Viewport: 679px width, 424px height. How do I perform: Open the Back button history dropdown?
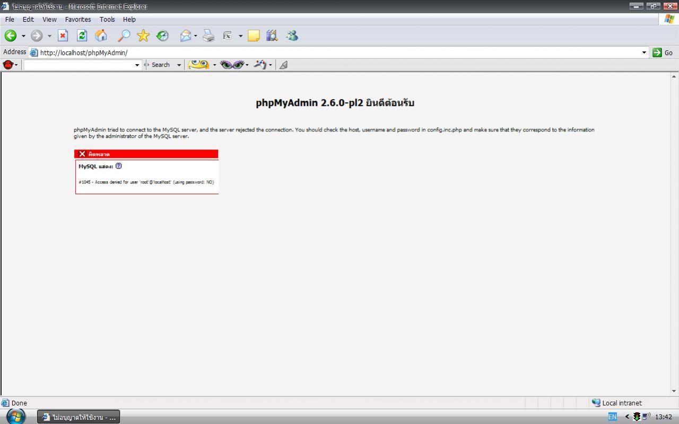pos(23,36)
